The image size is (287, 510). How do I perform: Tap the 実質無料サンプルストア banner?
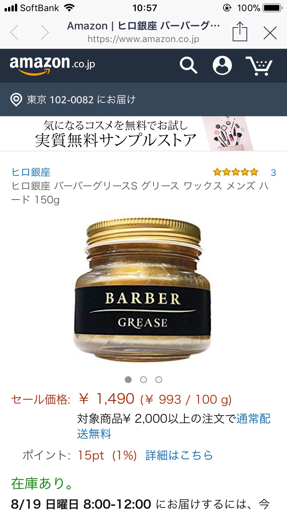click(143, 134)
